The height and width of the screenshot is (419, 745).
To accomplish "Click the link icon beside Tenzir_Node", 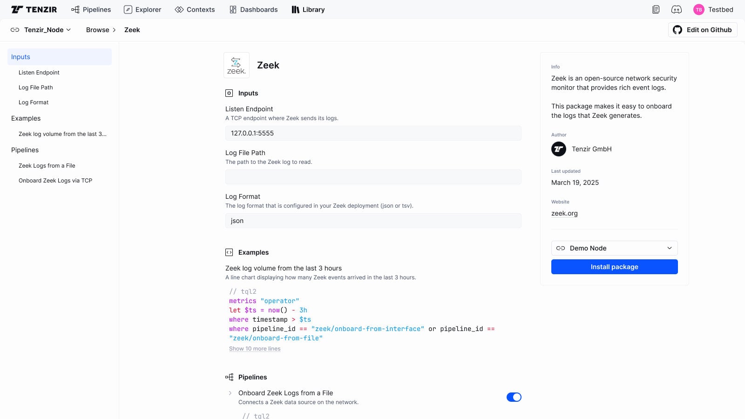I will (15, 30).
